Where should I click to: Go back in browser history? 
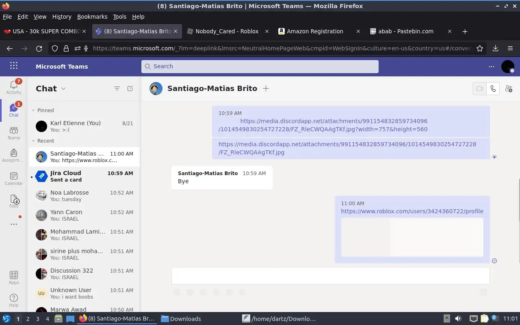click(10, 48)
